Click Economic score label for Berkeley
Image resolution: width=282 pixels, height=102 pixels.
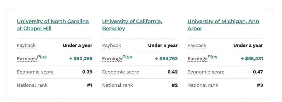120,72
